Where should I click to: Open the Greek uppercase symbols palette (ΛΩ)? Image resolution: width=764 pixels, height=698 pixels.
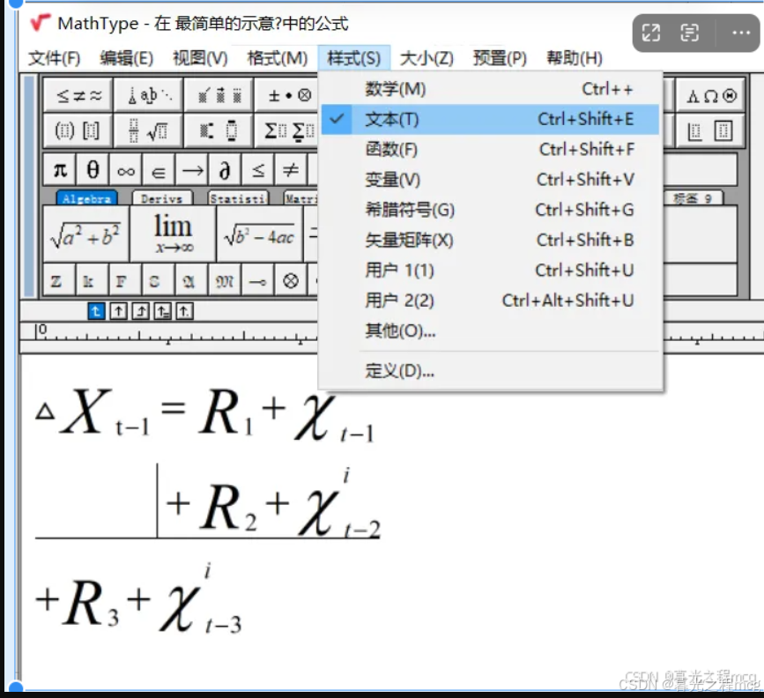coord(711,95)
